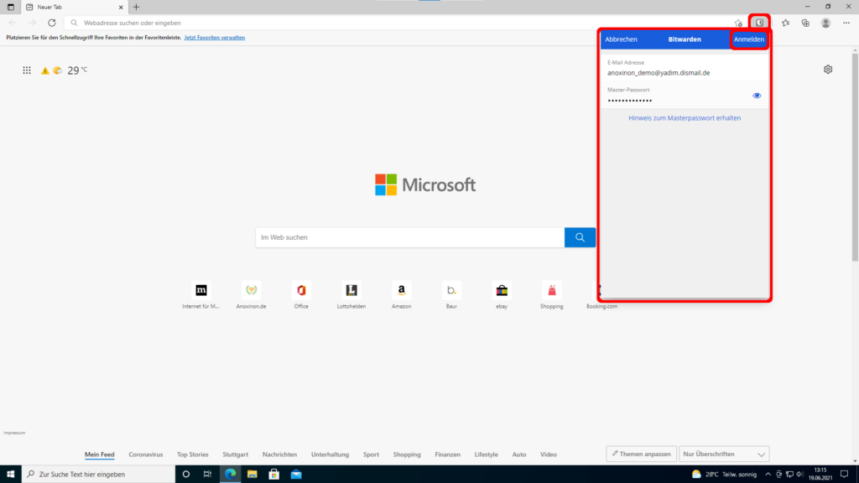Image resolution: width=859 pixels, height=483 pixels.
Task: Open new tab with plus button
Action: pos(137,7)
